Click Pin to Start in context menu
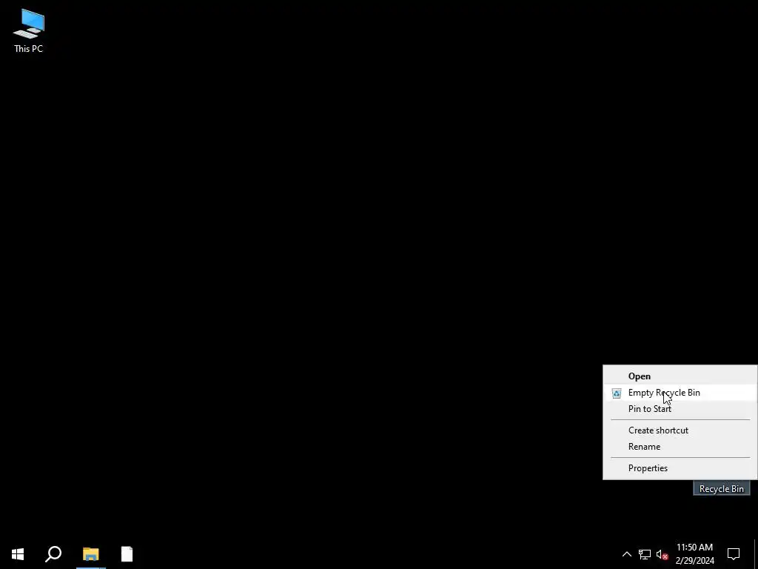 (x=680, y=409)
